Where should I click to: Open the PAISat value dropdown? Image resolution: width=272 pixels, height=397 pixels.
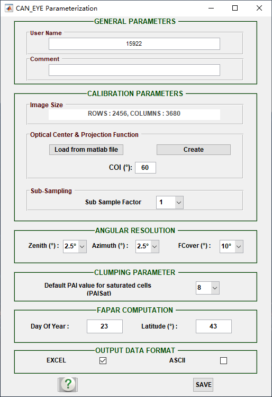(207, 288)
